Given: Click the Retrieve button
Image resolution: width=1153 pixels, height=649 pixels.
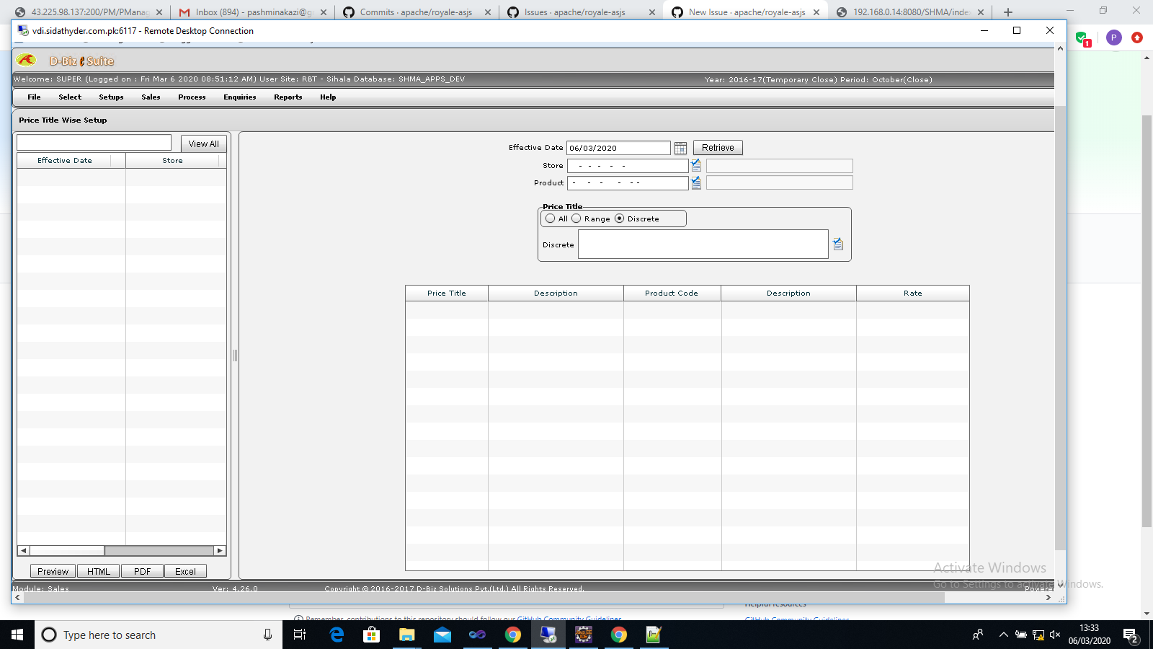Looking at the screenshot, I should click(718, 148).
